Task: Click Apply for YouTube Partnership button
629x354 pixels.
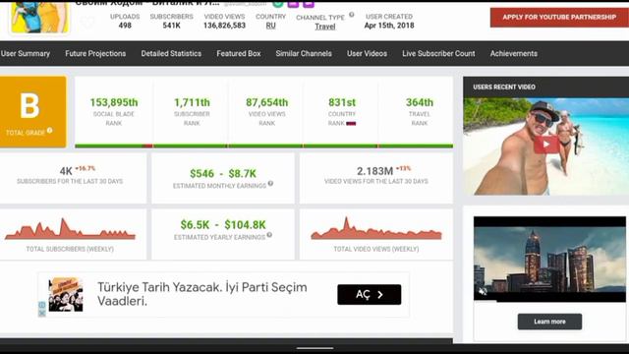Action: coord(559,18)
